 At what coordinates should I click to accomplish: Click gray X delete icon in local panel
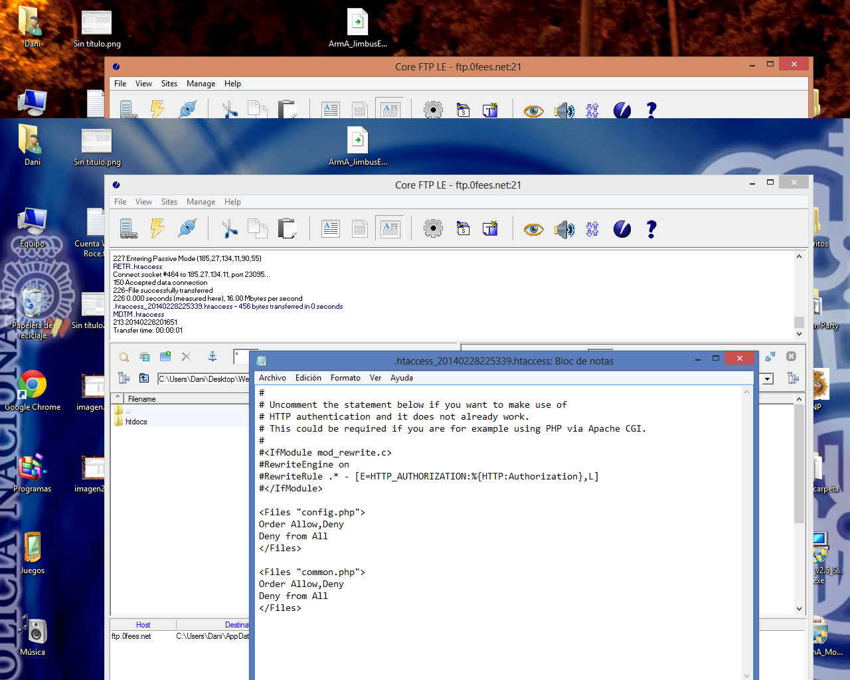186,357
